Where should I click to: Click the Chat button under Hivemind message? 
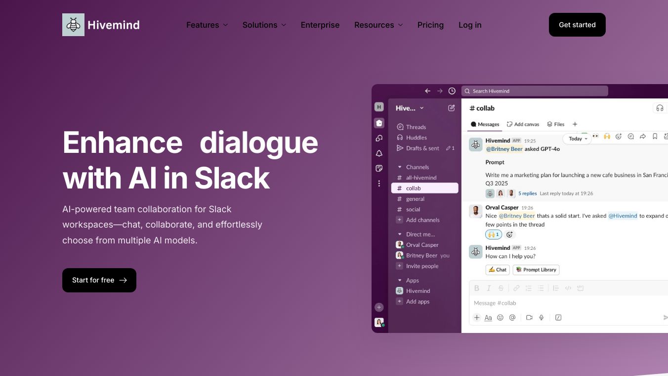pyautogui.click(x=498, y=270)
